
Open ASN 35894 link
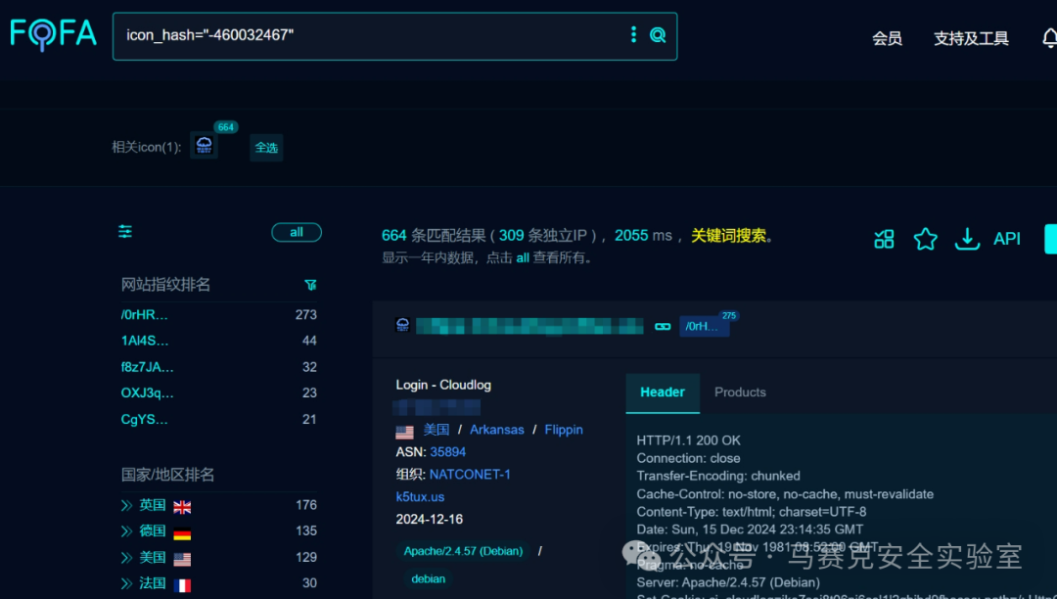(448, 452)
